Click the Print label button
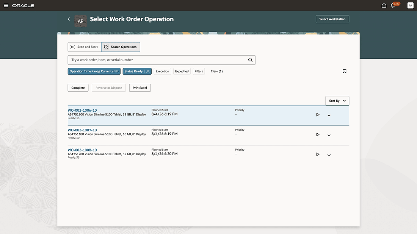This screenshot has height=234, width=417. click(x=140, y=87)
